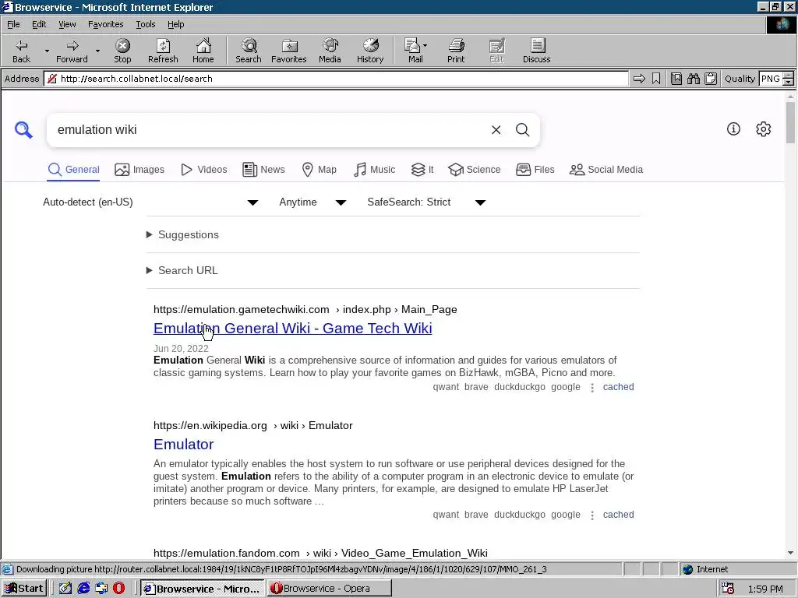798x598 pixels.
Task: Go to Home page icon
Action: tap(203, 51)
